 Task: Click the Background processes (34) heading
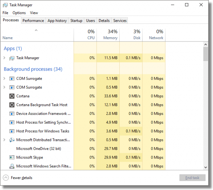[x=33, y=69]
